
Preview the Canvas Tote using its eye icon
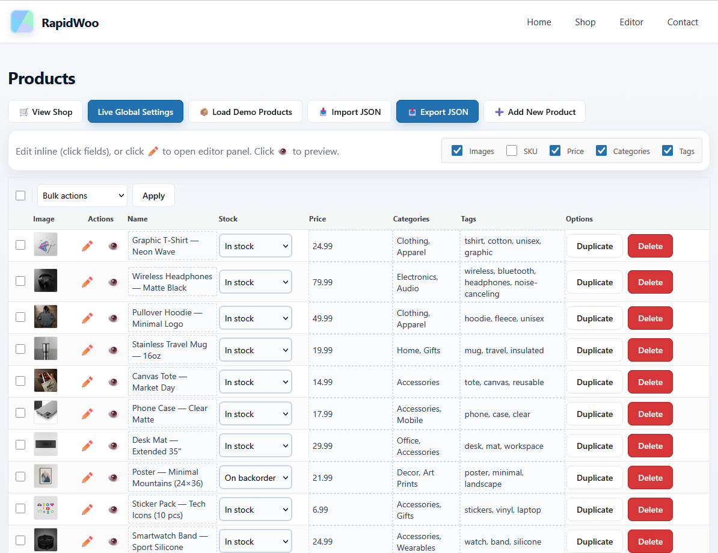[114, 382]
